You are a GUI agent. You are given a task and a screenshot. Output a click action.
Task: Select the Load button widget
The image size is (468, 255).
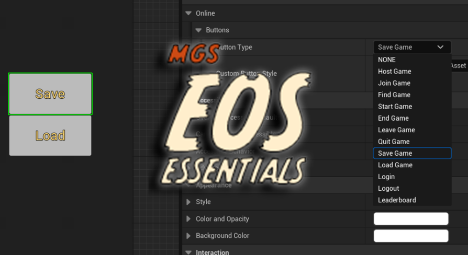coord(50,135)
